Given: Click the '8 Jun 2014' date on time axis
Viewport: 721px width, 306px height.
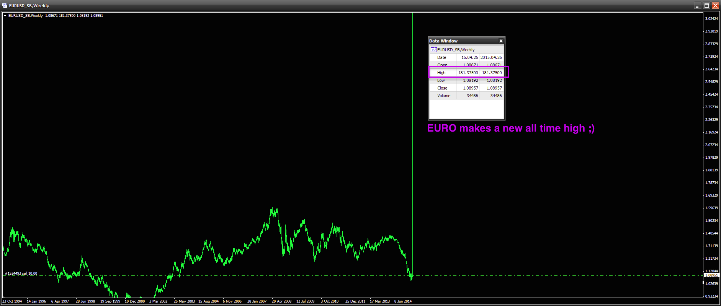Looking at the screenshot, I should coord(403,301).
